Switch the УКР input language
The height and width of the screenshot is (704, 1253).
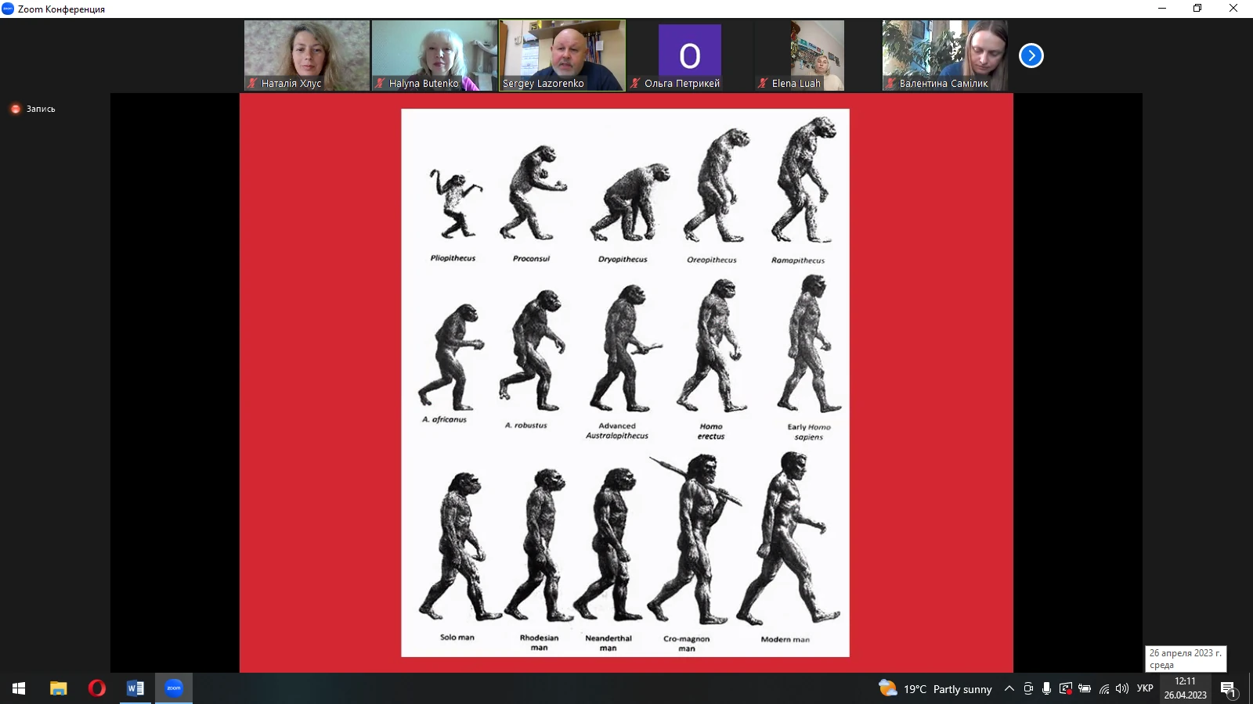[x=1145, y=688]
